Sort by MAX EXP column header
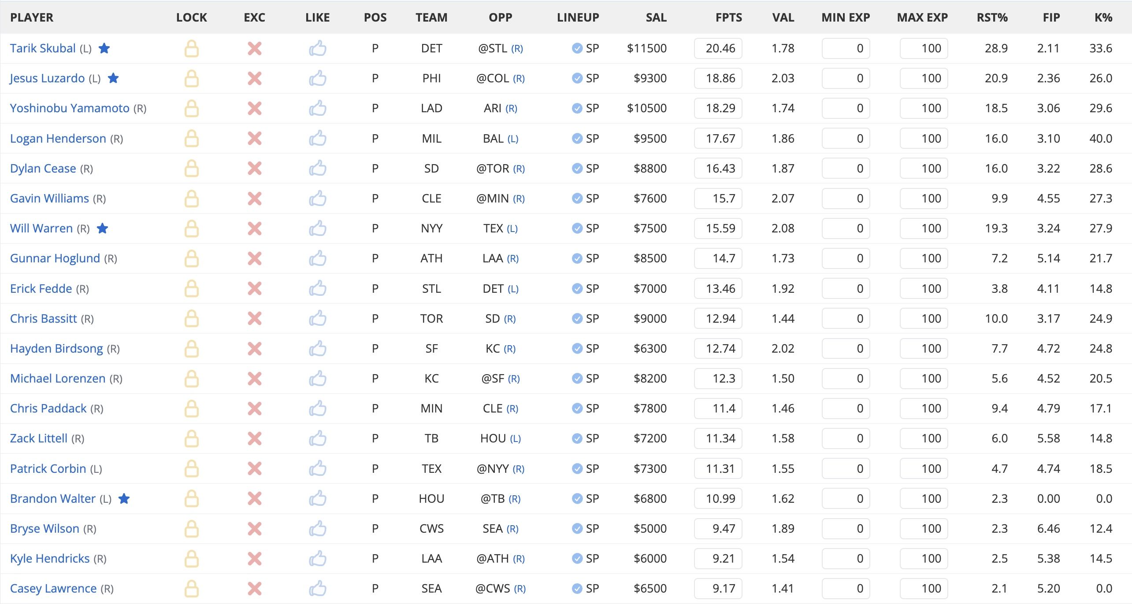The width and height of the screenshot is (1132, 604). pos(922,18)
